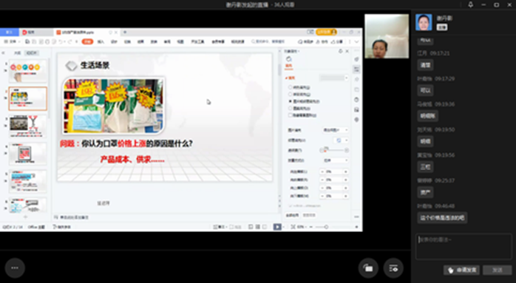The height and width of the screenshot is (283, 516).
Task: Open the Animations ribbon tab
Action: click(140, 42)
